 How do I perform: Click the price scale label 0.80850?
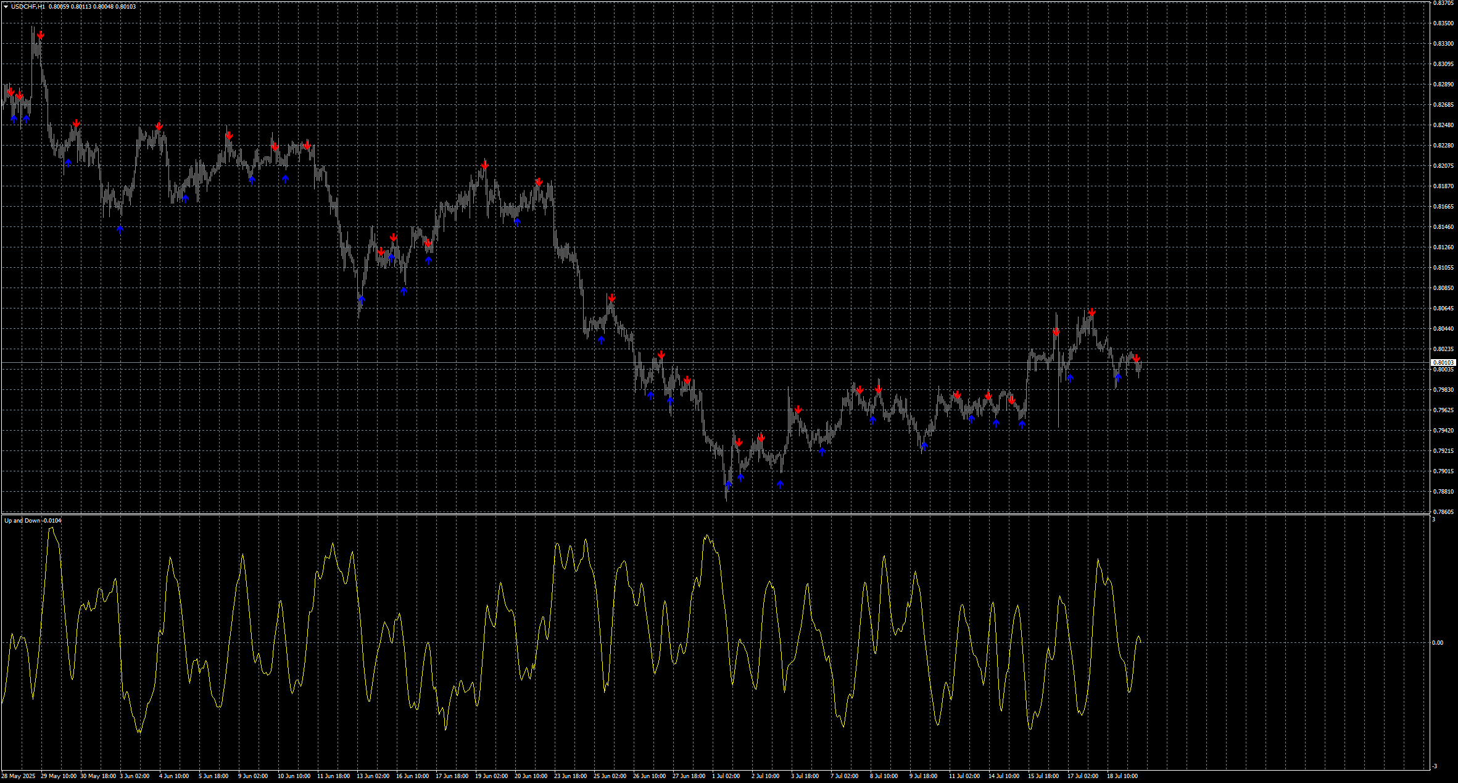(x=1442, y=288)
